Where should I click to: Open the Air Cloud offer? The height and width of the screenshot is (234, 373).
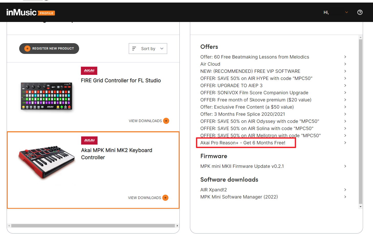210,64
